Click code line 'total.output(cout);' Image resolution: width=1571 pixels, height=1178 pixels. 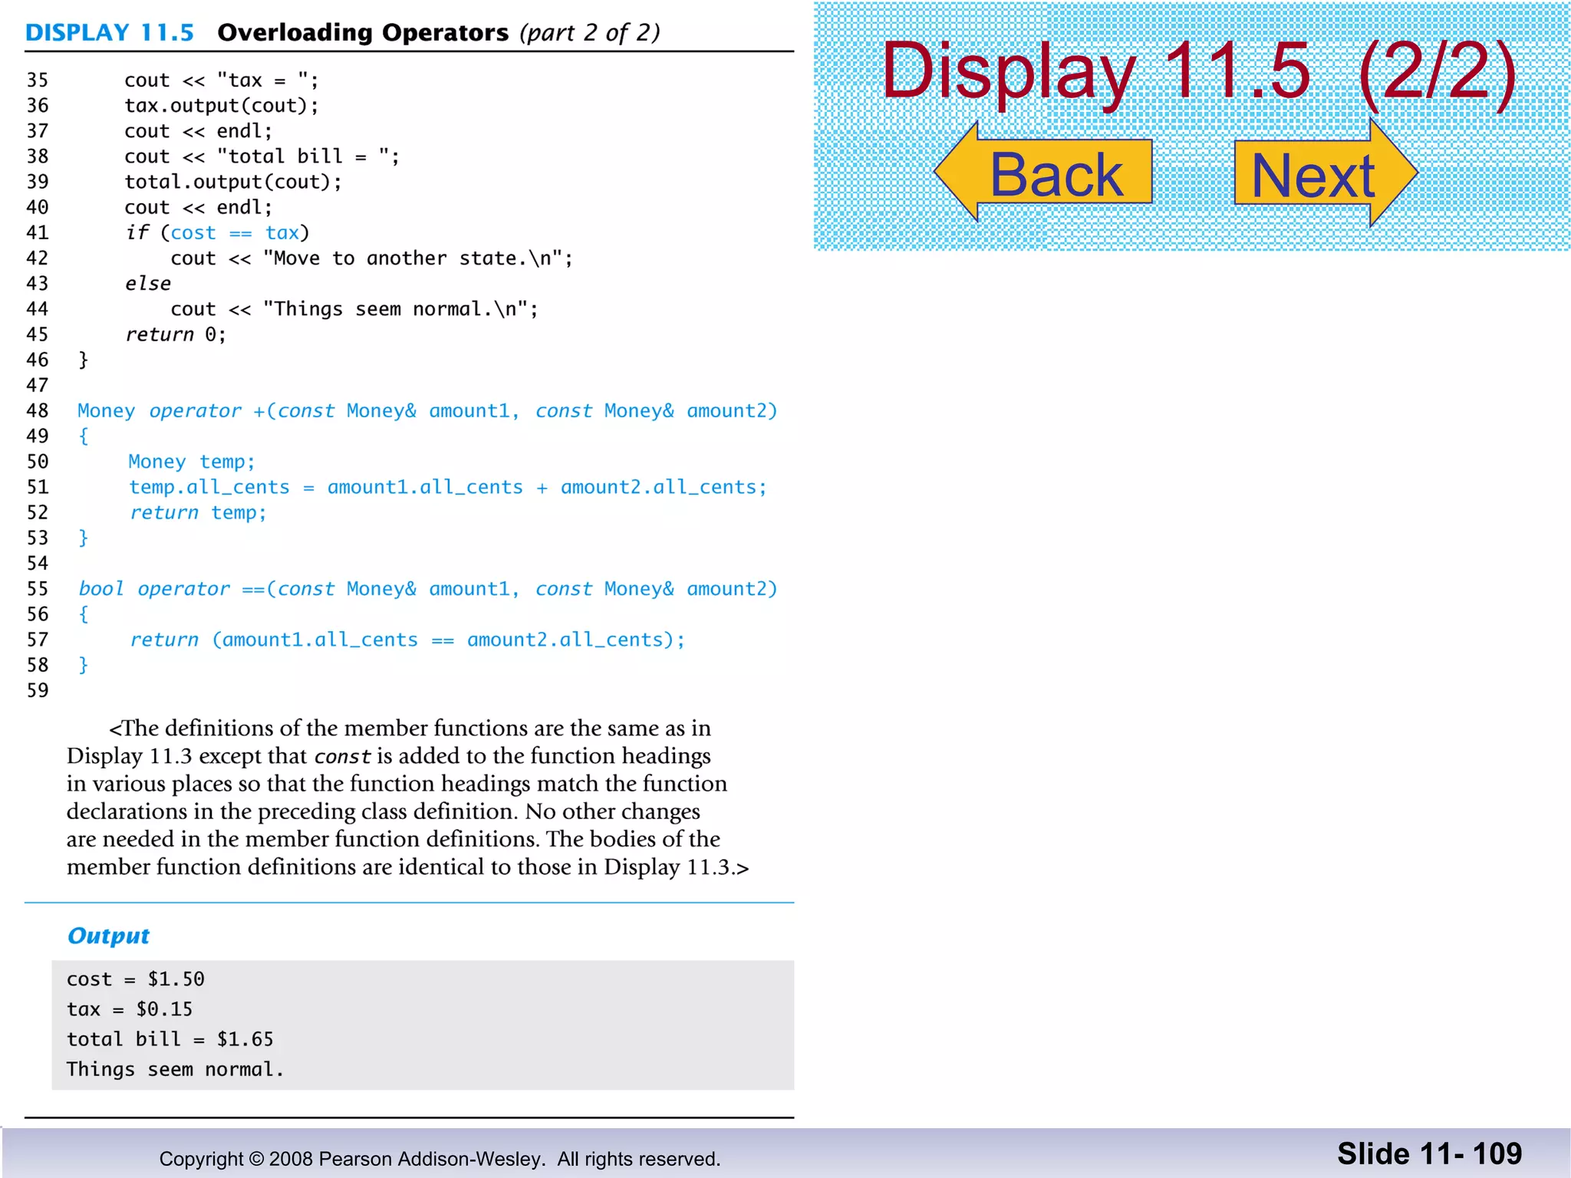(233, 182)
